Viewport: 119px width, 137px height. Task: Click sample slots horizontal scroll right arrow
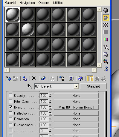94,70
